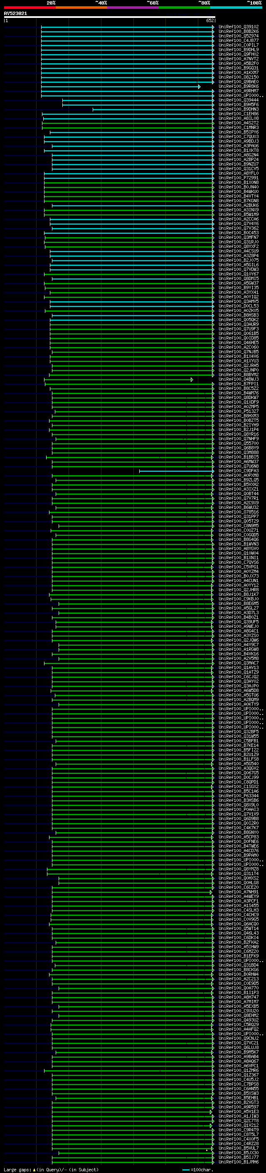This screenshot has height=1173, width=266.
Task: Click the 652 end position label
Action: (209, 20)
